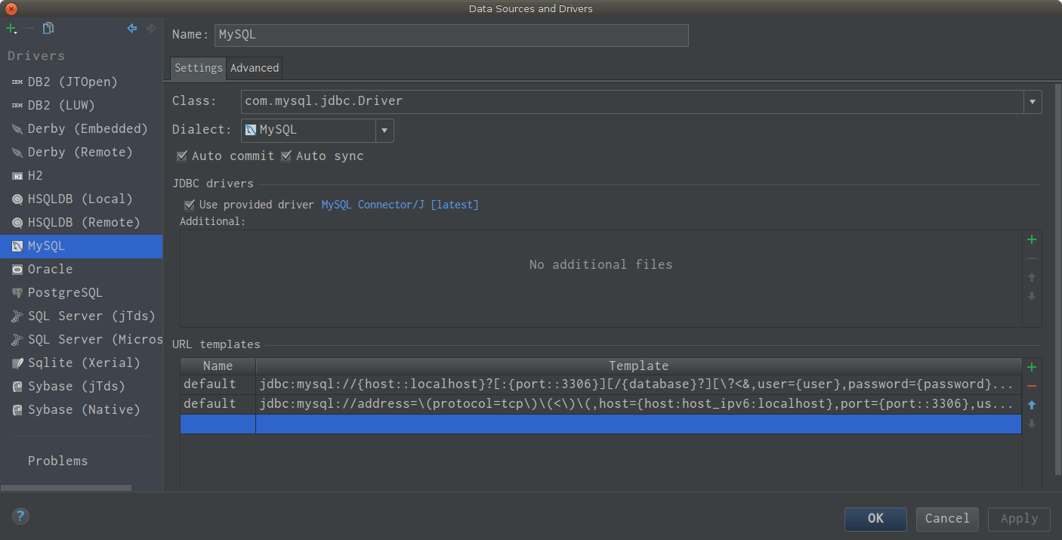This screenshot has width=1062, height=540.
Task: Click the Name input field
Action: click(451, 35)
